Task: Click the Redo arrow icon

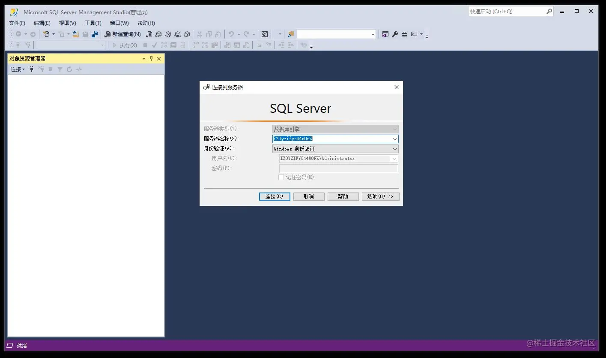Action: pos(246,34)
